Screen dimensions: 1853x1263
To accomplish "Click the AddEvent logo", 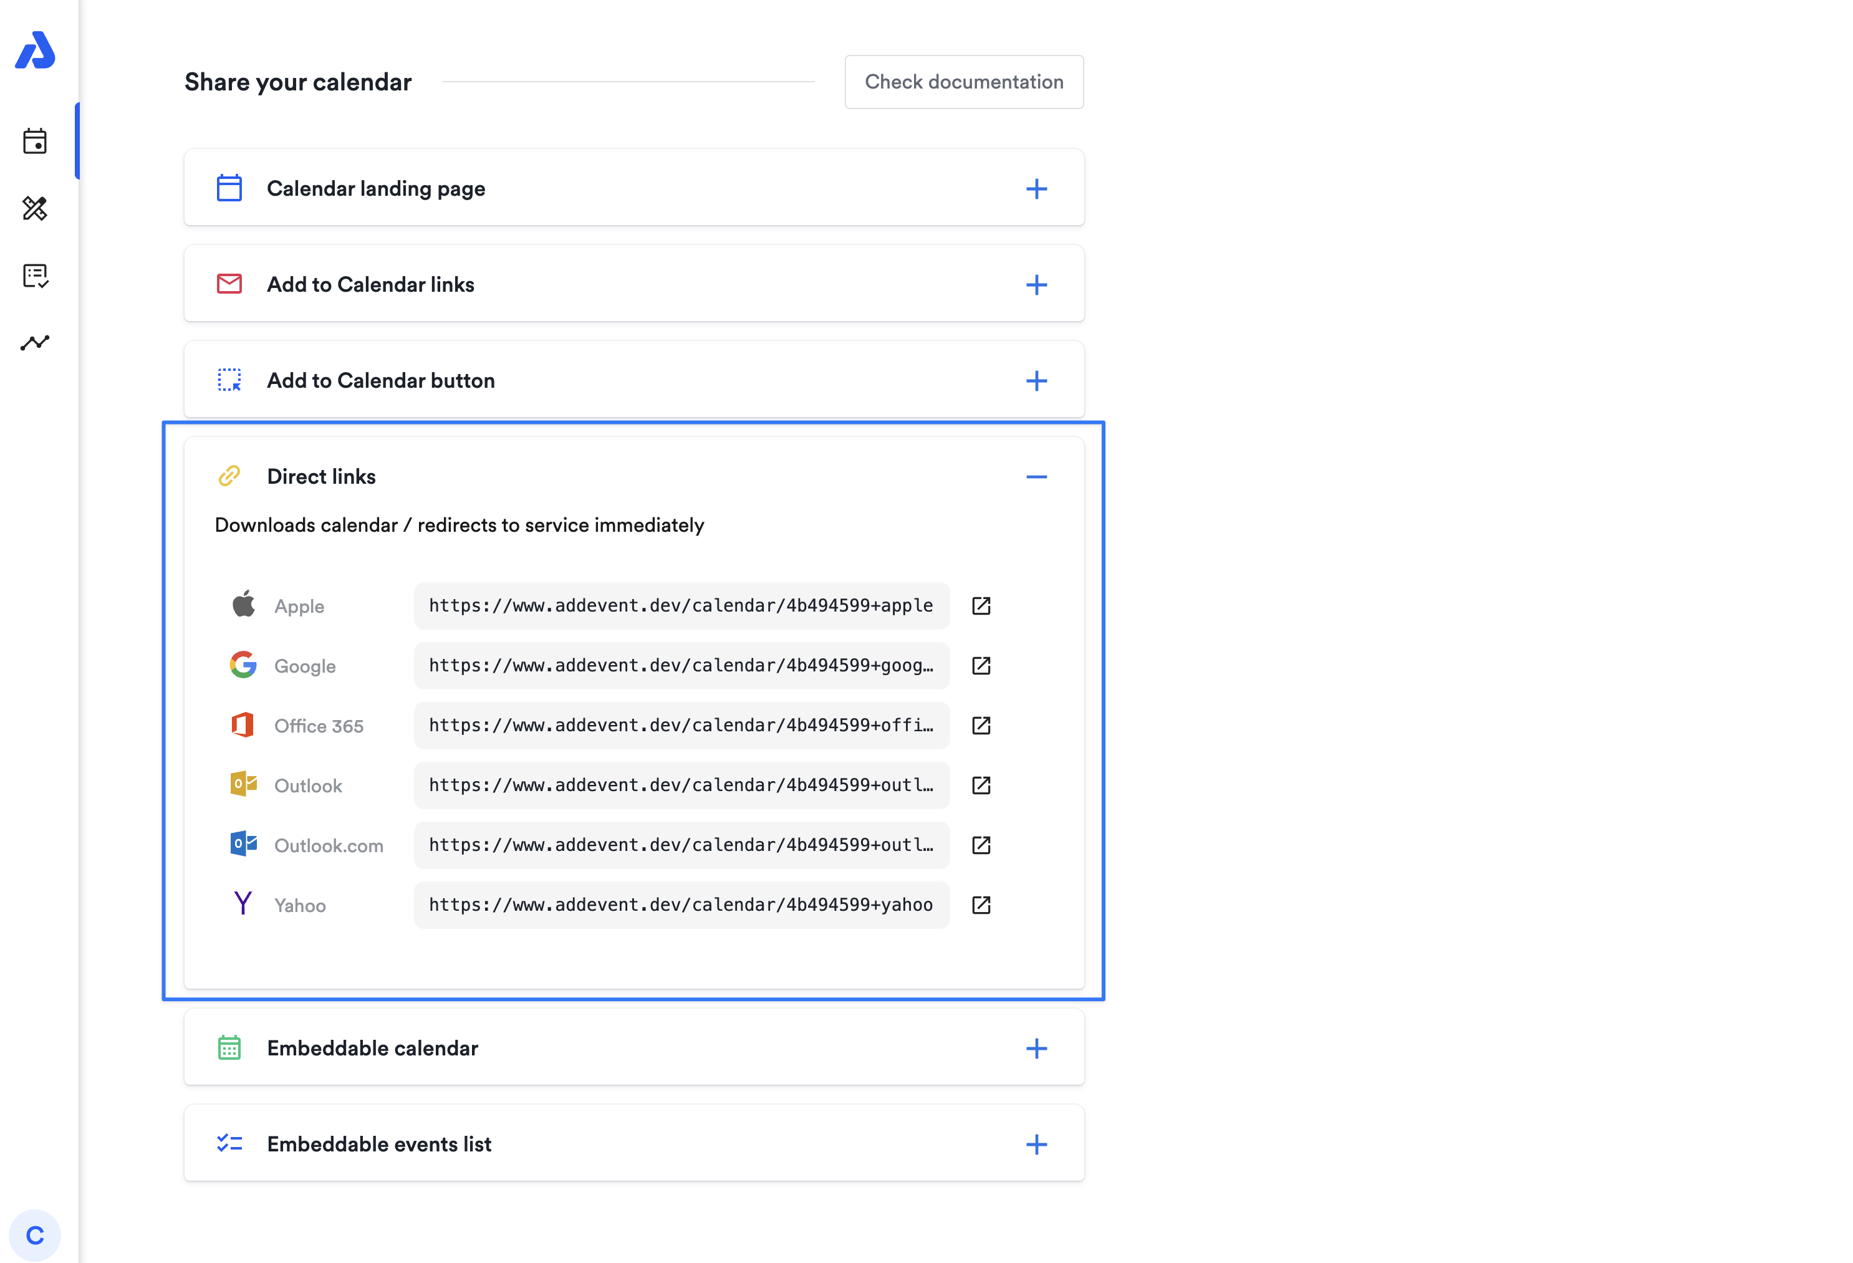I will [x=35, y=50].
